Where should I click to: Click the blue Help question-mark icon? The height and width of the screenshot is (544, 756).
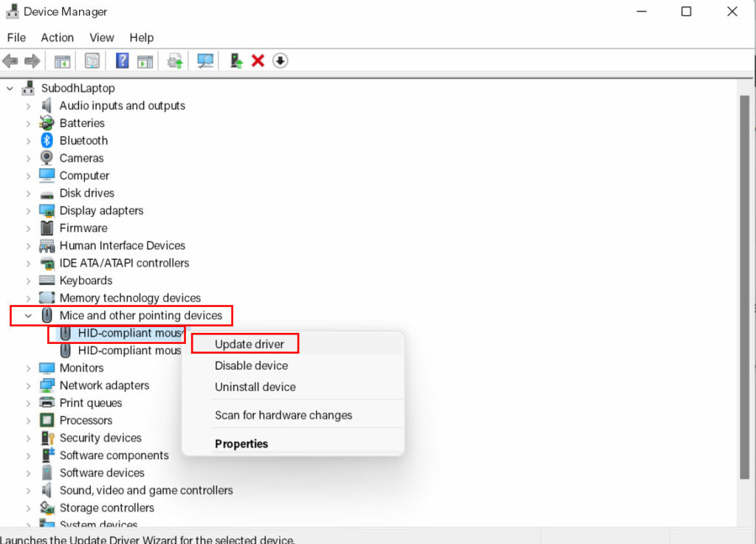coord(123,61)
